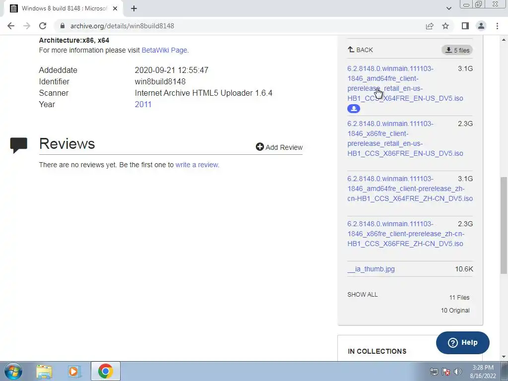
Task: Click the volume speaker tray icon
Action: coord(457,372)
